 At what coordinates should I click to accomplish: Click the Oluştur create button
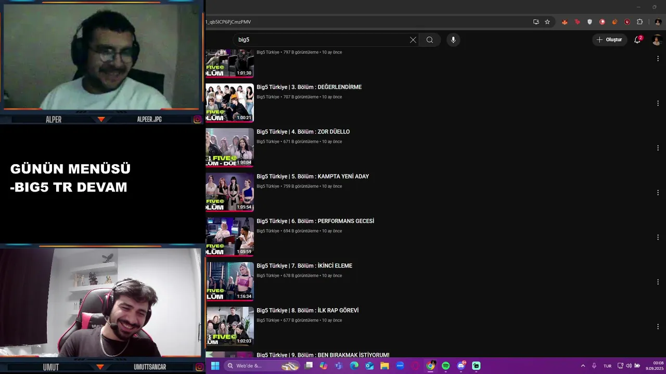(x=609, y=39)
